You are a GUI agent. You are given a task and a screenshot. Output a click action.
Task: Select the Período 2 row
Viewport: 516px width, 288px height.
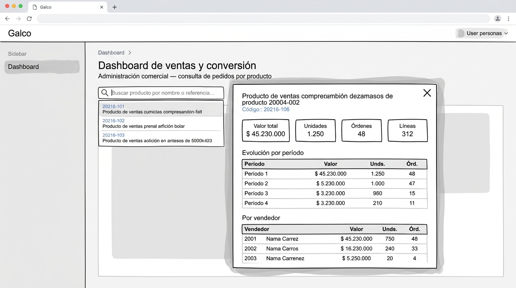(334, 183)
